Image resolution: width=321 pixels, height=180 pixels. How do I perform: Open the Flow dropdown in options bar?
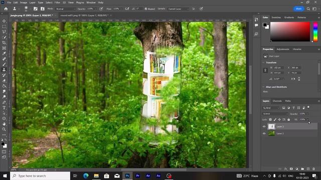coord(121,9)
